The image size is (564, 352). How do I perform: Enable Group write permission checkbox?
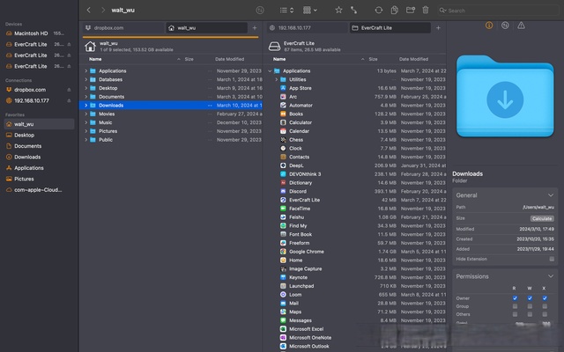point(530,306)
